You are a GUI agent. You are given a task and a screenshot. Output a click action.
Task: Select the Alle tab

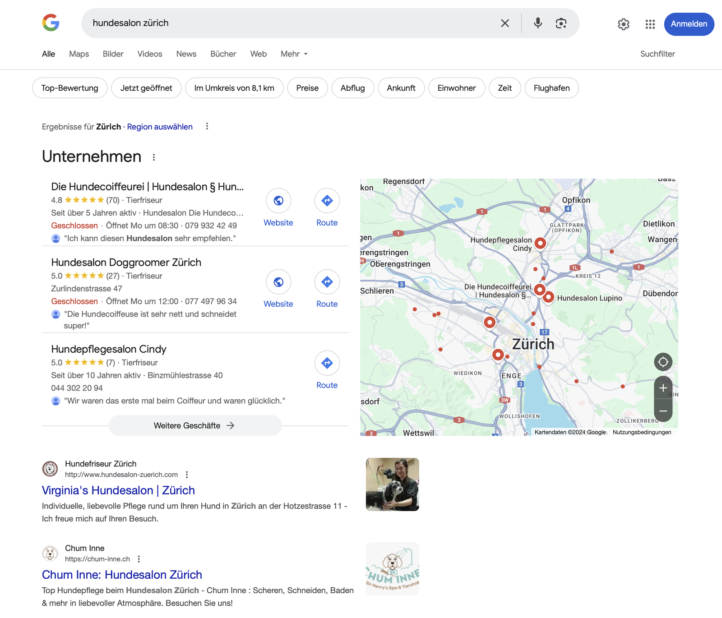48,54
